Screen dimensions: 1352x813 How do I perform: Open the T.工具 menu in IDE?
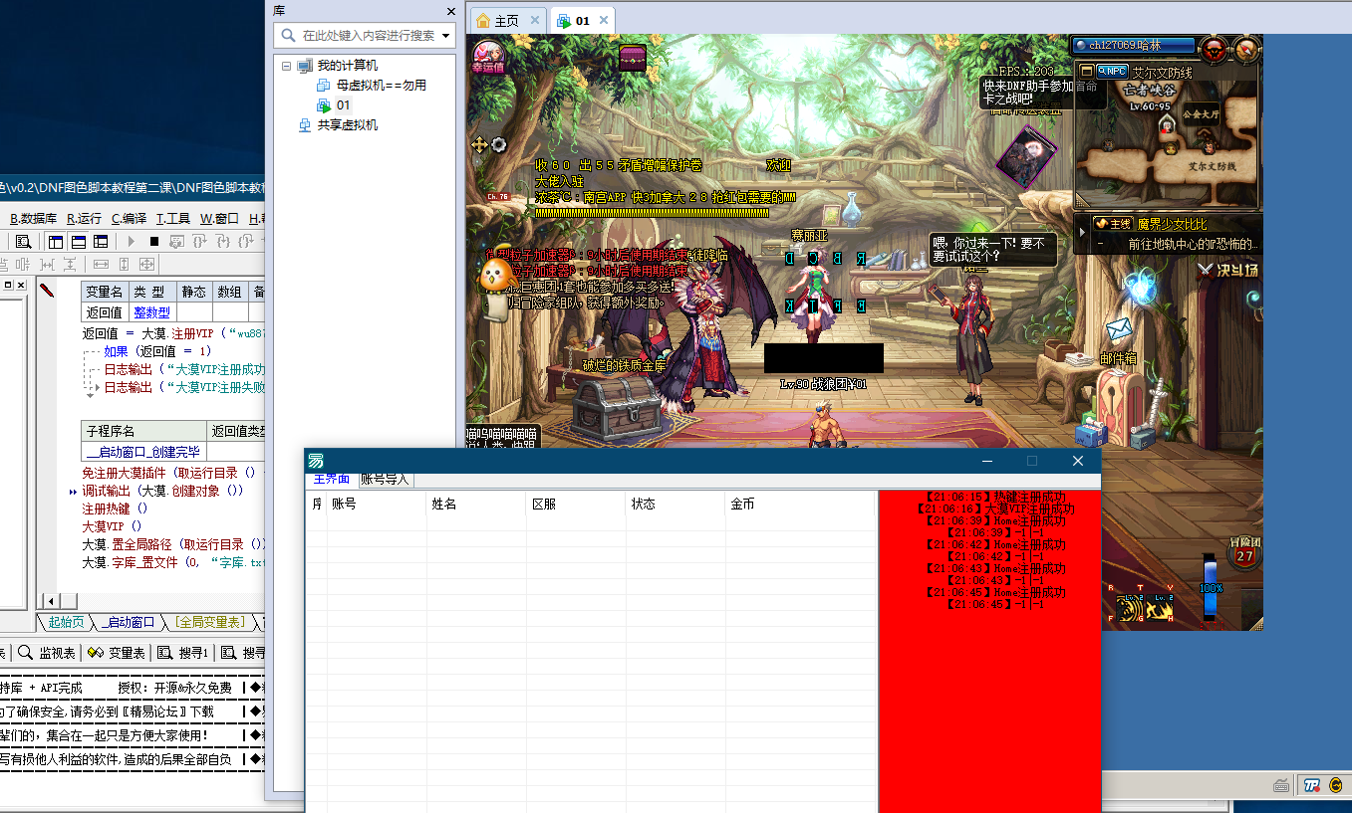coord(173,219)
